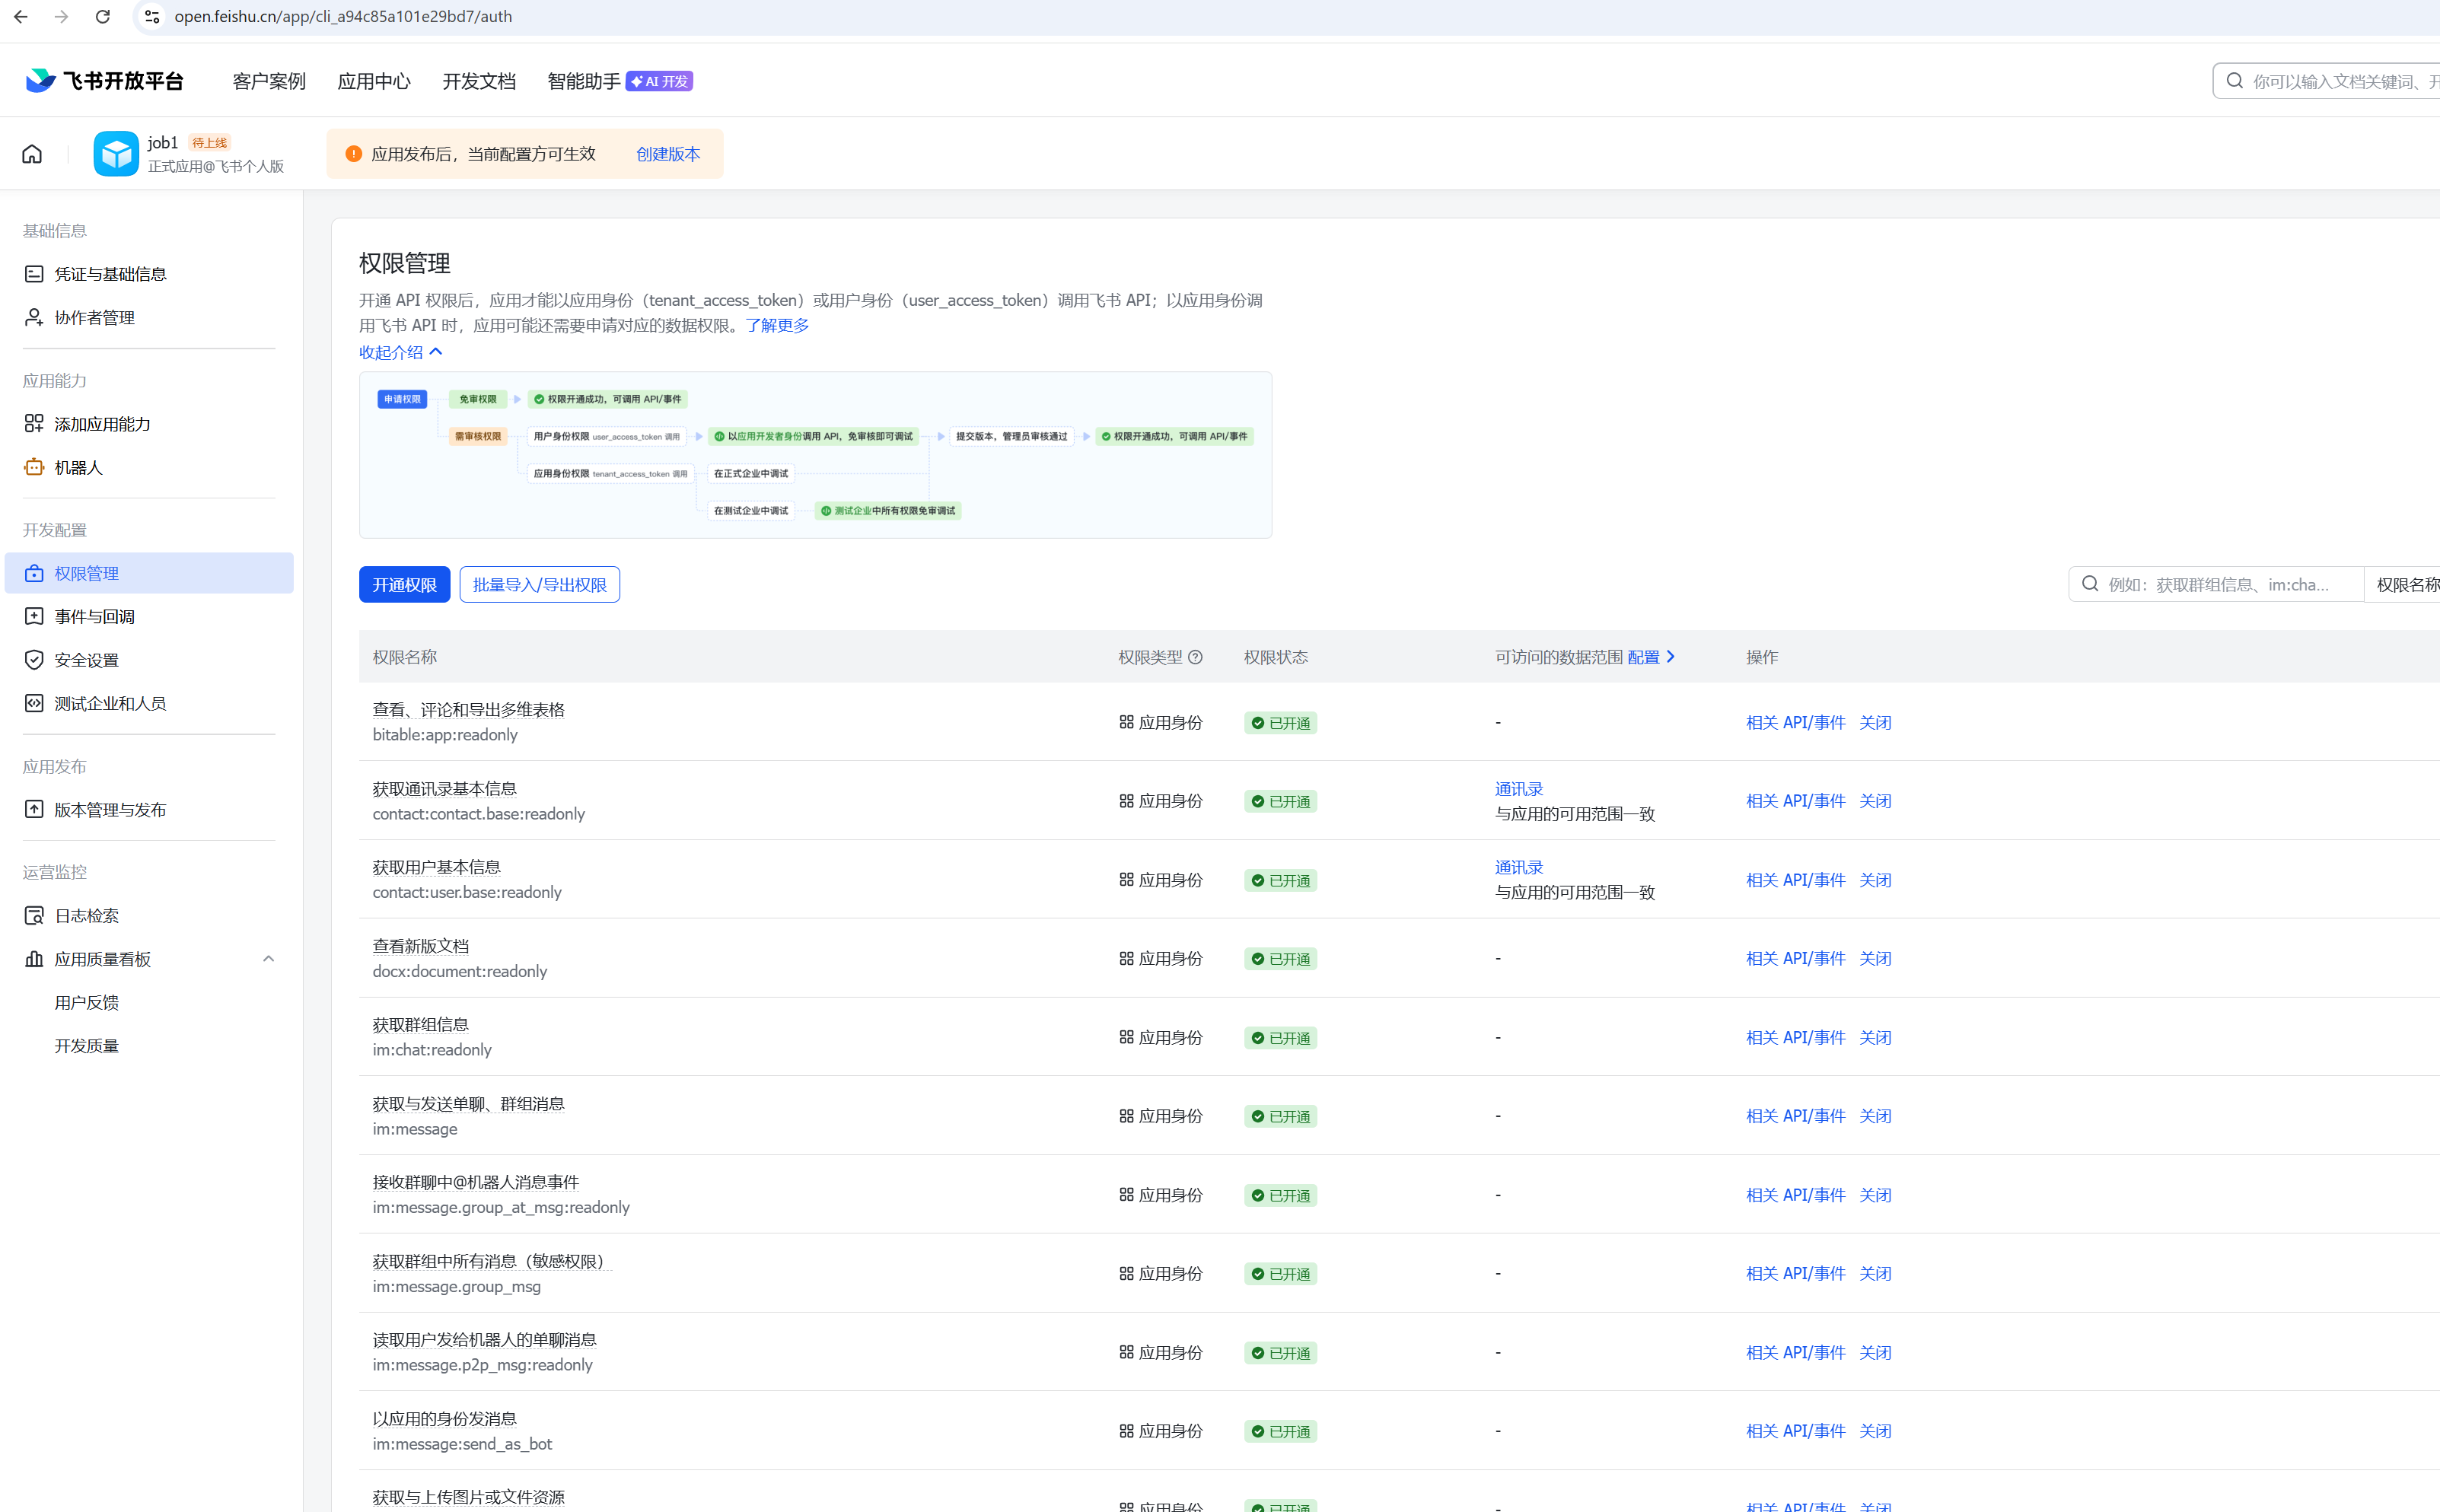Click the job1 app cube icon
The image size is (2440, 1512).
(x=116, y=154)
